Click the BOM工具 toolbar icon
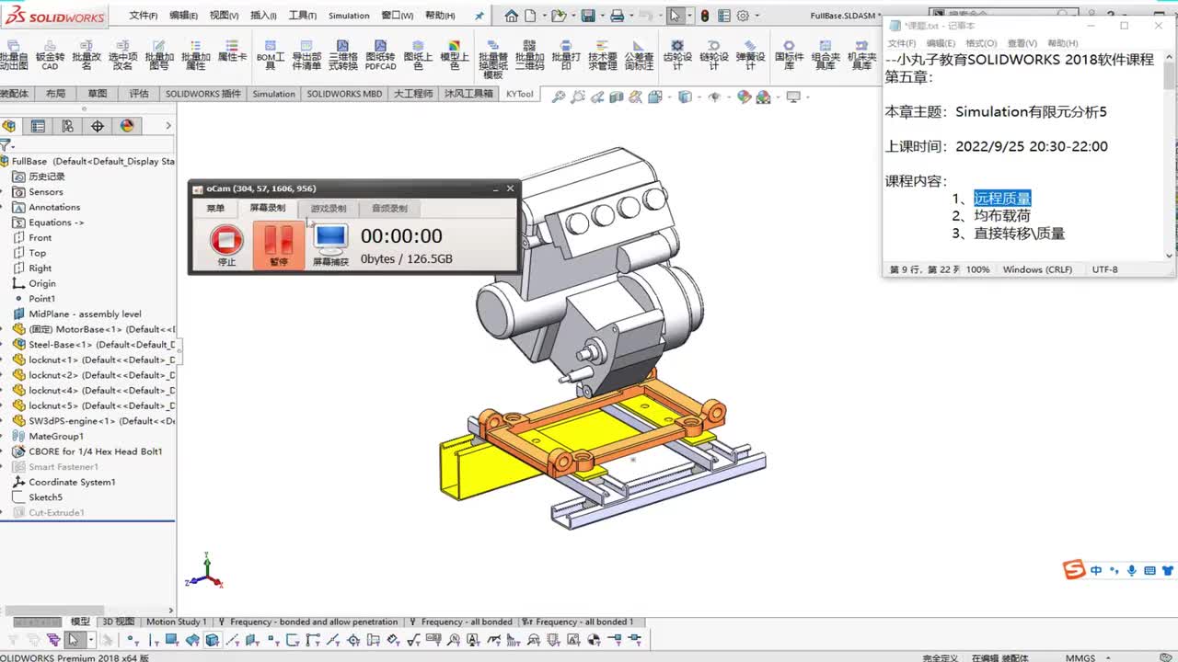This screenshot has width=1178, height=662. click(270, 55)
